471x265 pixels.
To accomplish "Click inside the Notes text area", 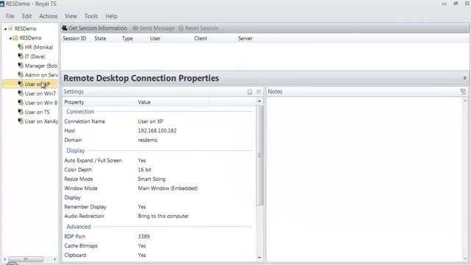I will point(364,179).
